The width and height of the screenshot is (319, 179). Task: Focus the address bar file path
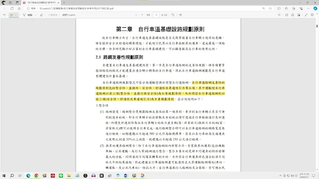[x=76, y=8]
